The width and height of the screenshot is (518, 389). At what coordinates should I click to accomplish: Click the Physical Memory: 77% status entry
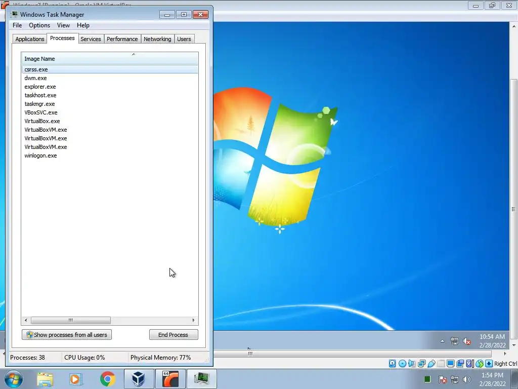point(160,358)
